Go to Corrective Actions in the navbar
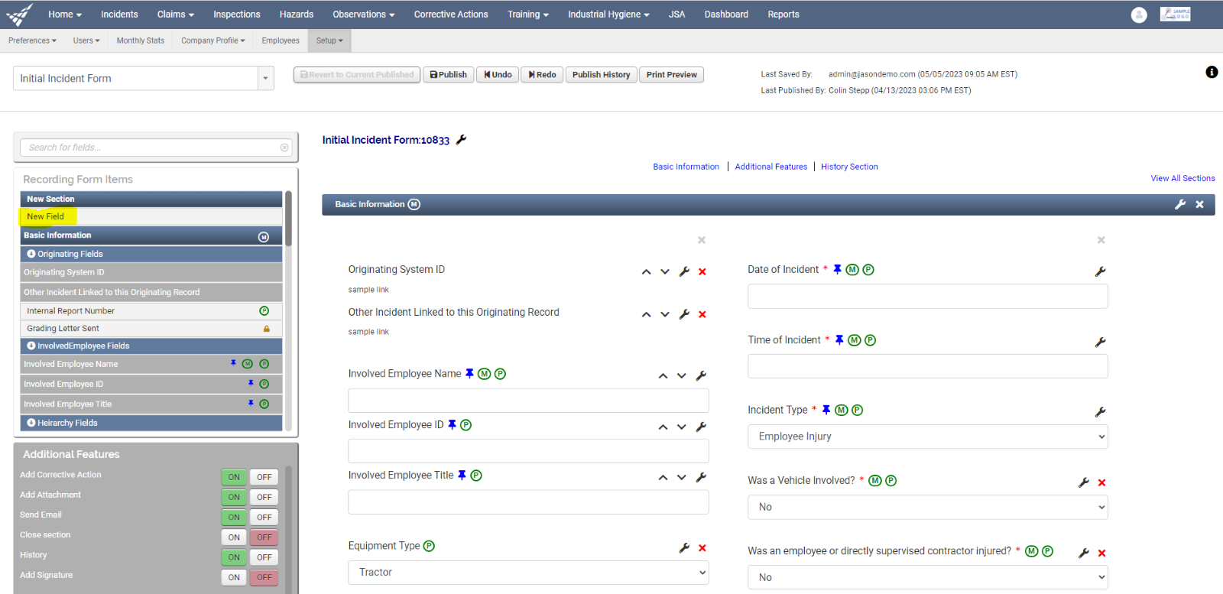The width and height of the screenshot is (1223, 594). (x=451, y=15)
